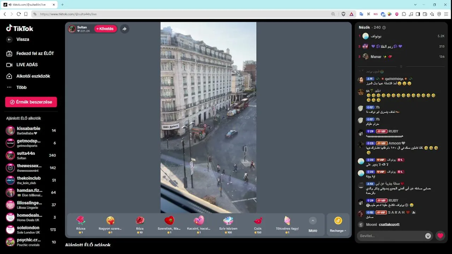Send the Róza gift costing 10
This screenshot has width=452, height=254.
coord(140,225)
